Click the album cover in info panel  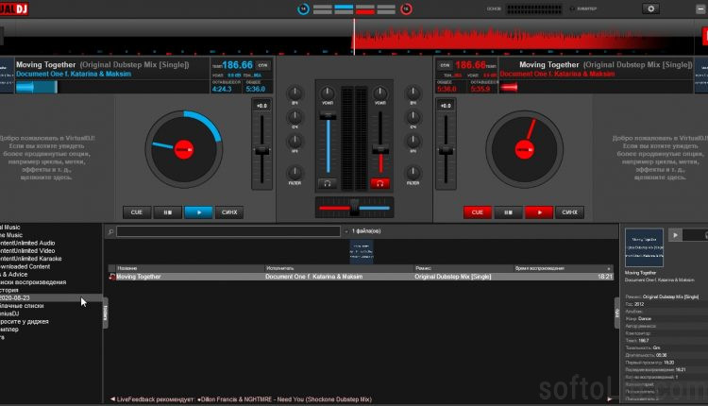pyautogui.click(x=644, y=247)
